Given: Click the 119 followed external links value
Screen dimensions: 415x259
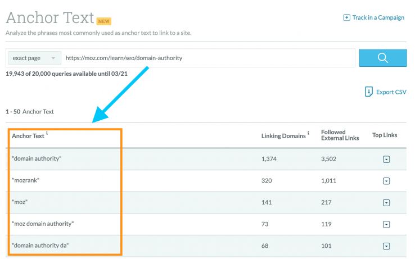Looking at the screenshot, I should coord(326,224).
